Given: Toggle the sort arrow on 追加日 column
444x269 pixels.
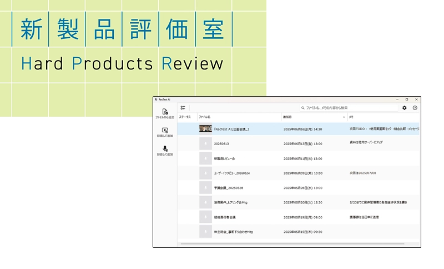Looking at the screenshot, I should click(344, 117).
